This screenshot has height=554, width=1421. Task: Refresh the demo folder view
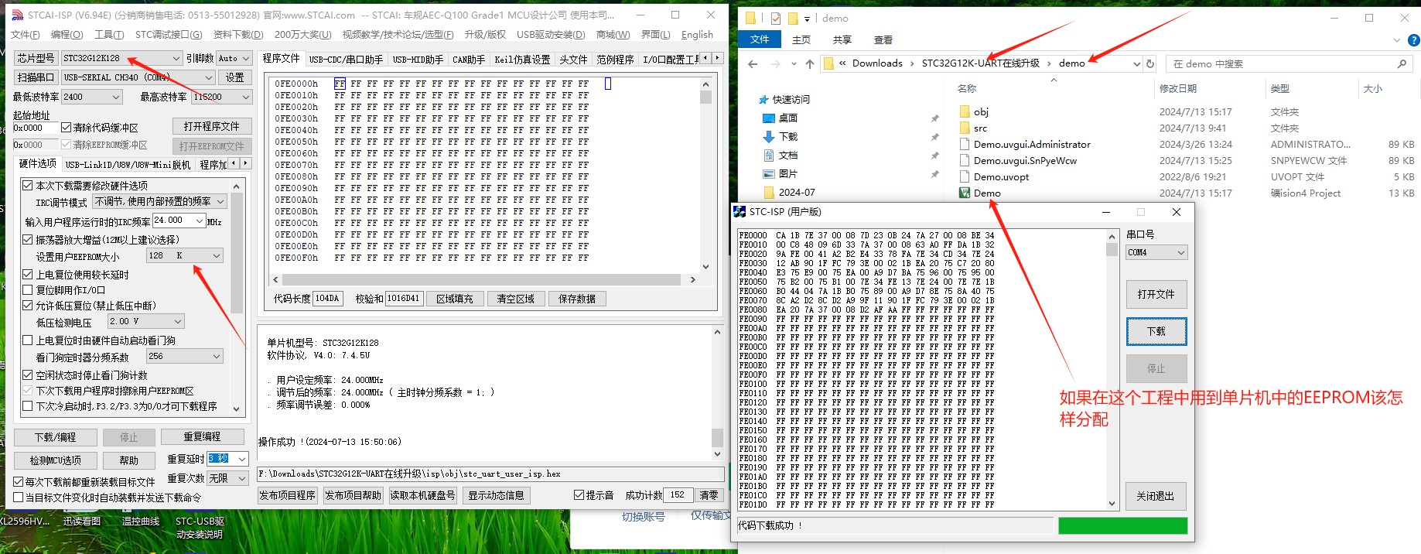(x=1150, y=63)
